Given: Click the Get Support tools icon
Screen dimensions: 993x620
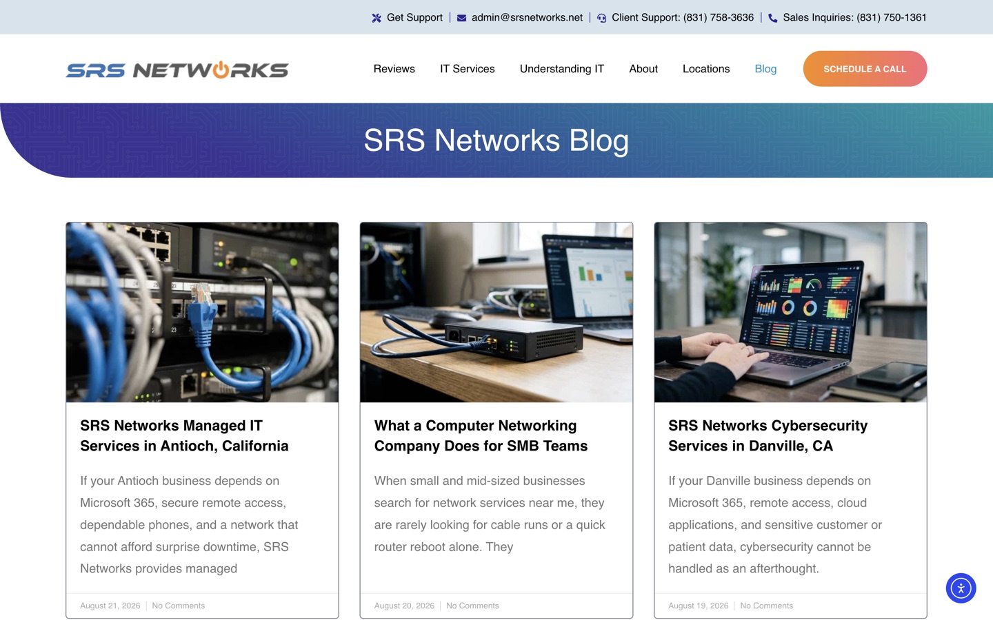Looking at the screenshot, I should [377, 18].
